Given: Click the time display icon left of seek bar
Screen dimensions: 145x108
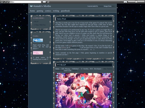Looking at the screenshot, I should [x=44, y=2].
